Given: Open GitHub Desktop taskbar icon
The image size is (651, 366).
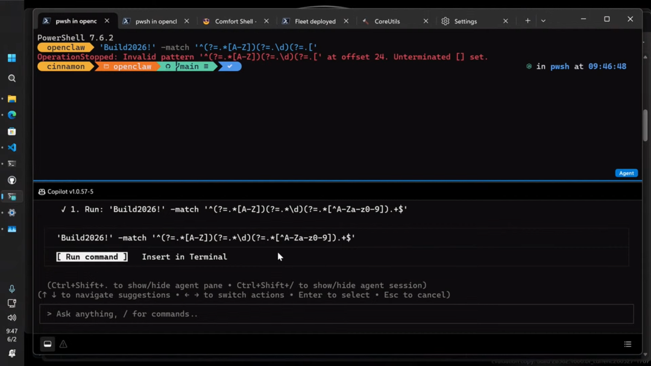Looking at the screenshot, I should coord(11,180).
